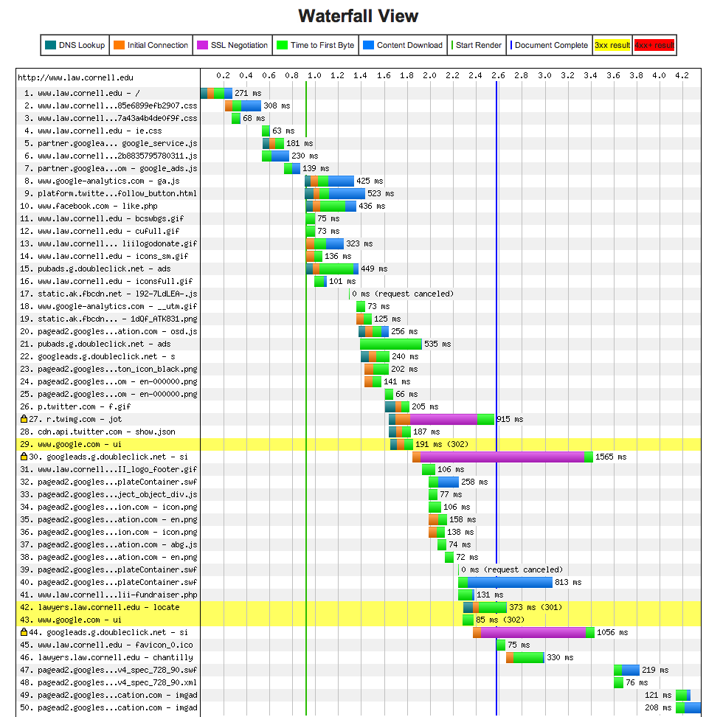Select request 26 p.twitter.com - f.gif
Image resolution: width=706 pixels, height=717 pixels.
pyautogui.click(x=75, y=406)
